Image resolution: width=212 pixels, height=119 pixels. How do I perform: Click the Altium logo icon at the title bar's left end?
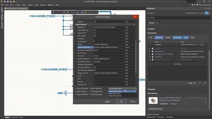pos(1,1)
